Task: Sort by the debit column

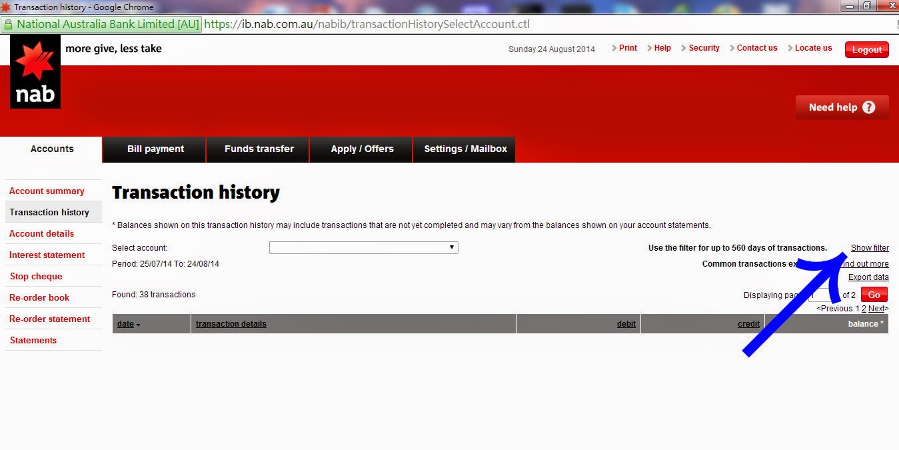Action: 626,324
